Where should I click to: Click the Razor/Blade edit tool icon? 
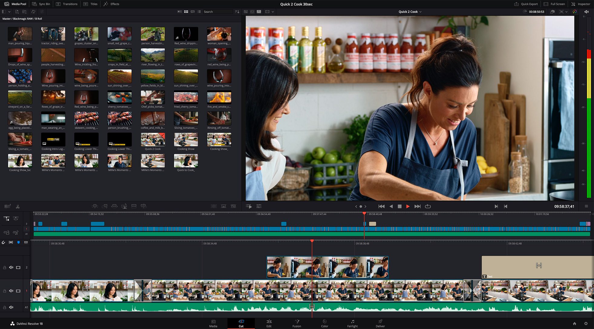pos(18,206)
